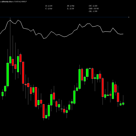Click the high value H: 2.94
This screenshot has width=136, height=136.
[71, 6]
